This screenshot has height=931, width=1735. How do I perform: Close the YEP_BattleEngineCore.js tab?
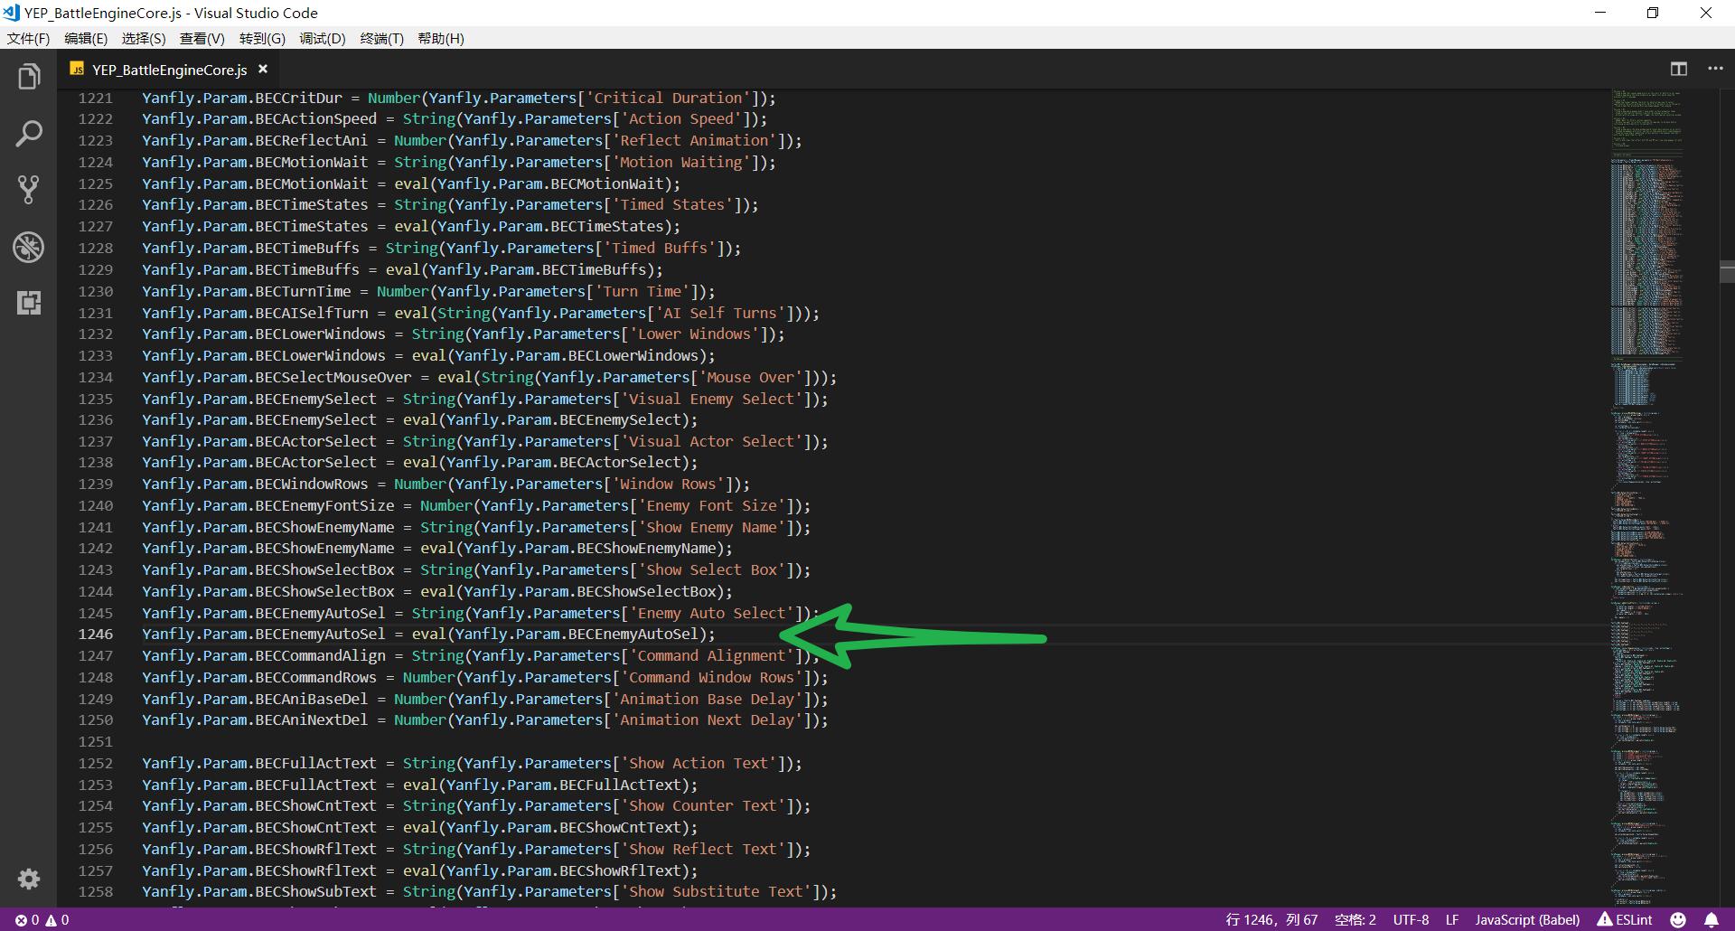(263, 69)
